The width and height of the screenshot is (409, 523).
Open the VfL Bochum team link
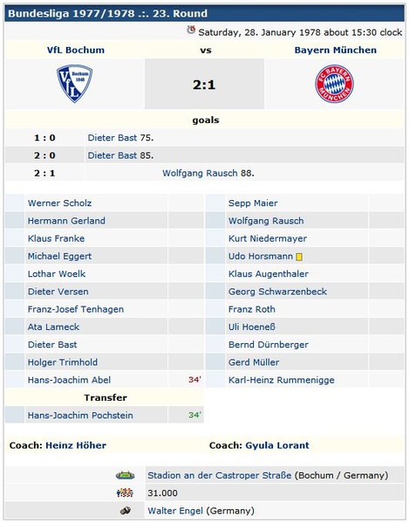click(76, 50)
